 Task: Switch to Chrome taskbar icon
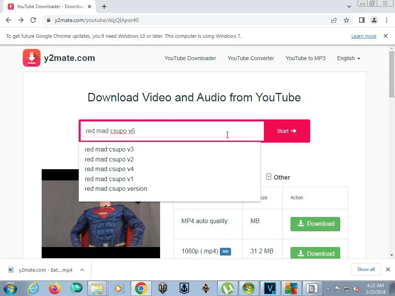point(141,288)
